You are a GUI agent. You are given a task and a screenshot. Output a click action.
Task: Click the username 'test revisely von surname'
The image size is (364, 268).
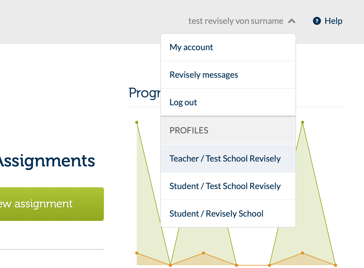point(236,21)
